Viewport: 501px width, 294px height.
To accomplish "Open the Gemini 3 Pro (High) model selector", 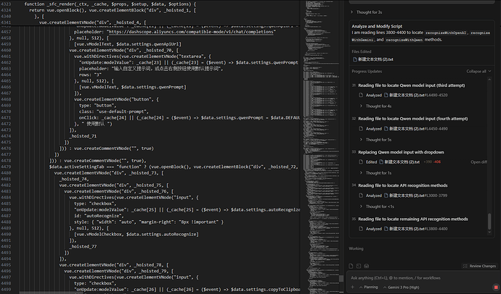I will (402, 287).
